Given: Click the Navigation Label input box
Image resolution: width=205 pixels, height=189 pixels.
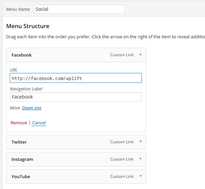Looking at the screenshot, I should [76, 97].
